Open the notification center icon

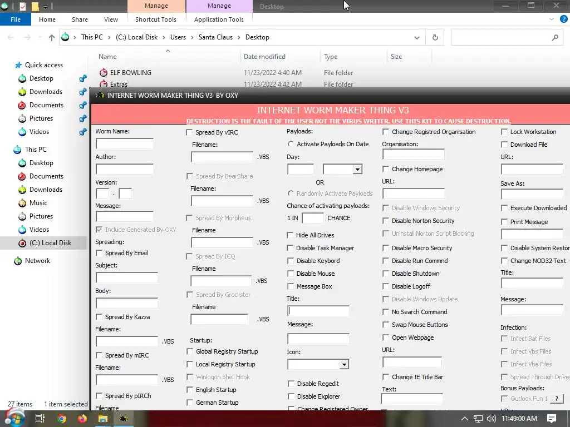[x=552, y=419]
